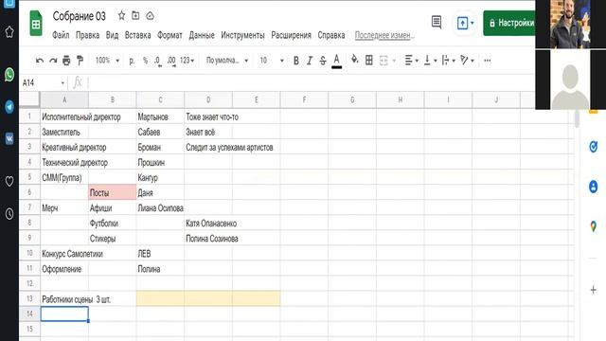Select column F header
The image size is (606, 341).
[x=304, y=99]
